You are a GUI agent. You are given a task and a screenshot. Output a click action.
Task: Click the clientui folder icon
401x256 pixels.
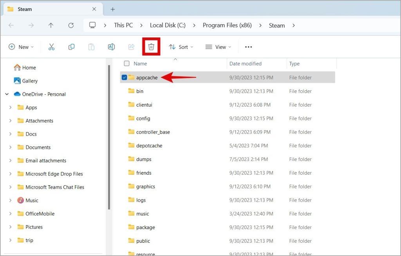pos(131,104)
